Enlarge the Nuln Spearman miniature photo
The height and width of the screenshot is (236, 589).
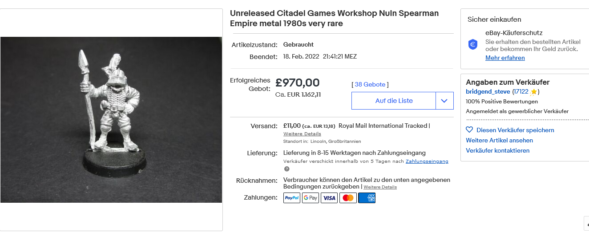point(111,120)
